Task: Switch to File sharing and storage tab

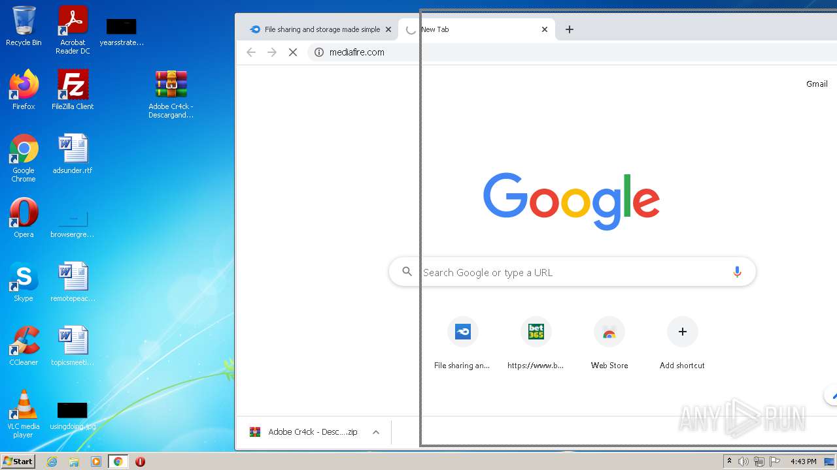Action: 319,29
